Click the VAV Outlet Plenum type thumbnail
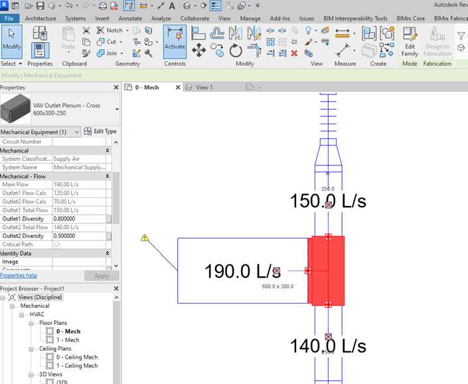 pyautogui.click(x=15, y=109)
